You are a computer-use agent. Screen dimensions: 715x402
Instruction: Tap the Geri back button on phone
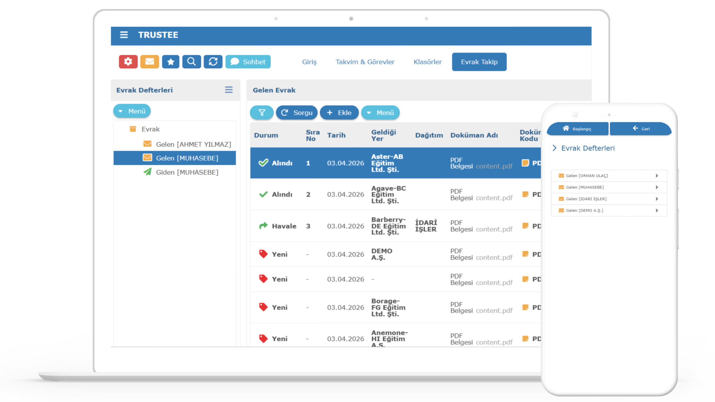click(641, 129)
